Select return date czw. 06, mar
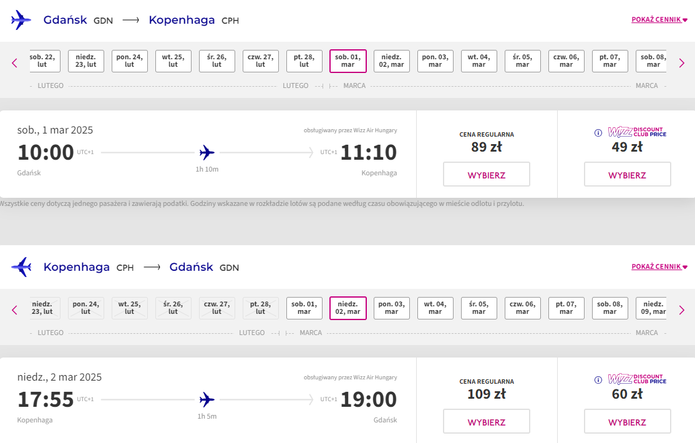Image resolution: width=695 pixels, height=443 pixels. (x=523, y=308)
